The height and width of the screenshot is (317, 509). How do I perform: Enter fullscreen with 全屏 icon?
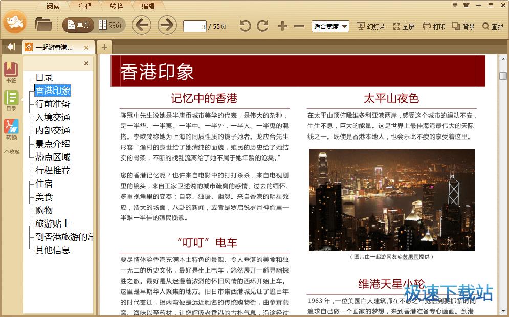click(x=403, y=25)
